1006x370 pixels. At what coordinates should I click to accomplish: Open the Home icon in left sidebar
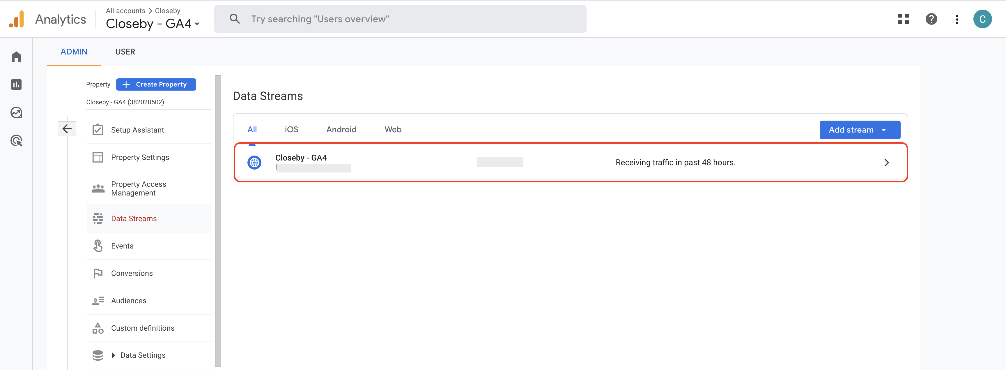16,57
